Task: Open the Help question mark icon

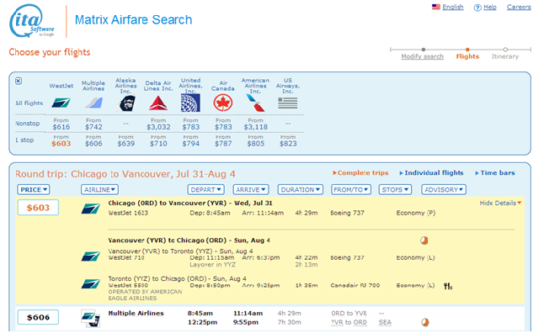Action: tap(477, 8)
